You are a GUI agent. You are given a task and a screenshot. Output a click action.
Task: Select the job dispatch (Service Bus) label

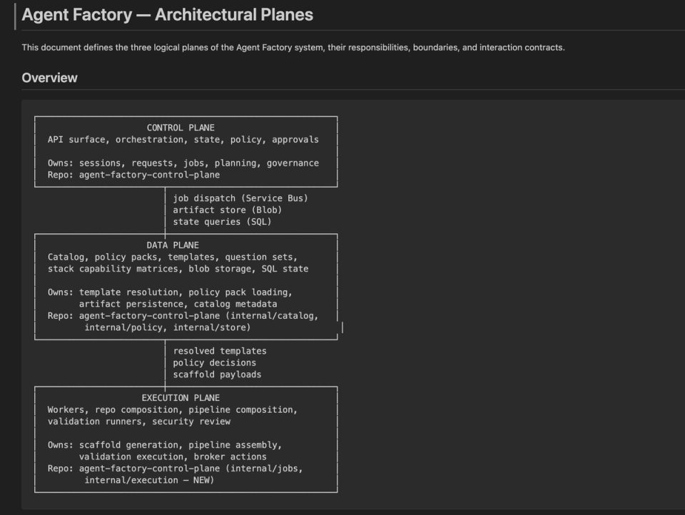230,198
